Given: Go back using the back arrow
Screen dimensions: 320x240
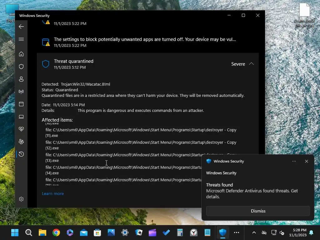Looking at the screenshot, I should (x=21, y=27).
